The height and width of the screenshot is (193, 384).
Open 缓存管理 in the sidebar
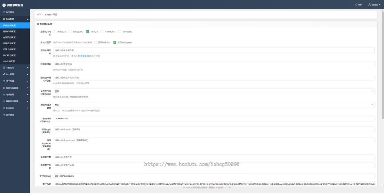[15, 115]
